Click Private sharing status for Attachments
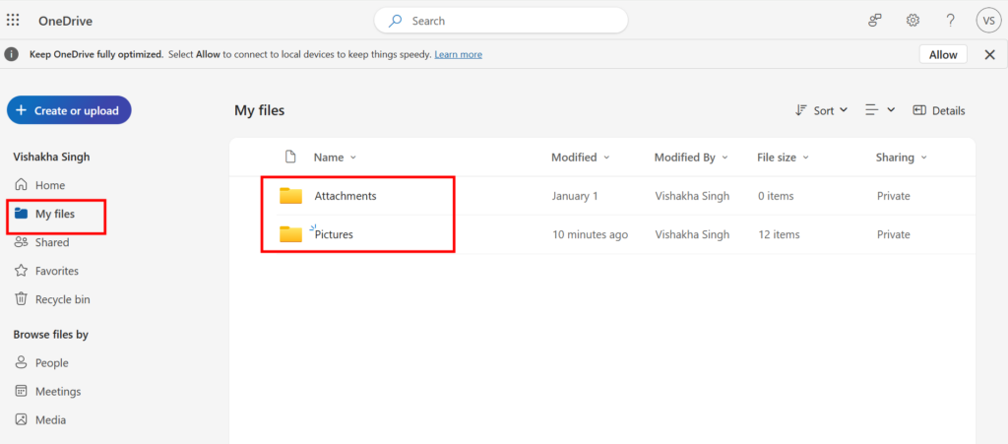 [894, 196]
